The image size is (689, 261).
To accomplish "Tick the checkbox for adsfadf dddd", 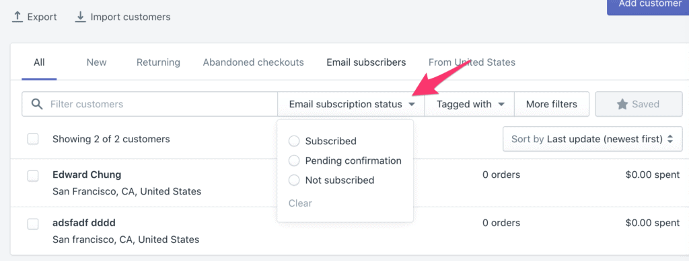I will (x=33, y=224).
